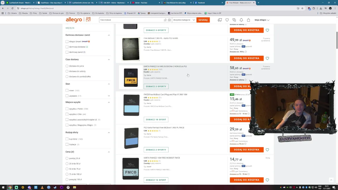Click the browser back arrow
Screen dimensions: 338x190
click(x=3, y=8)
